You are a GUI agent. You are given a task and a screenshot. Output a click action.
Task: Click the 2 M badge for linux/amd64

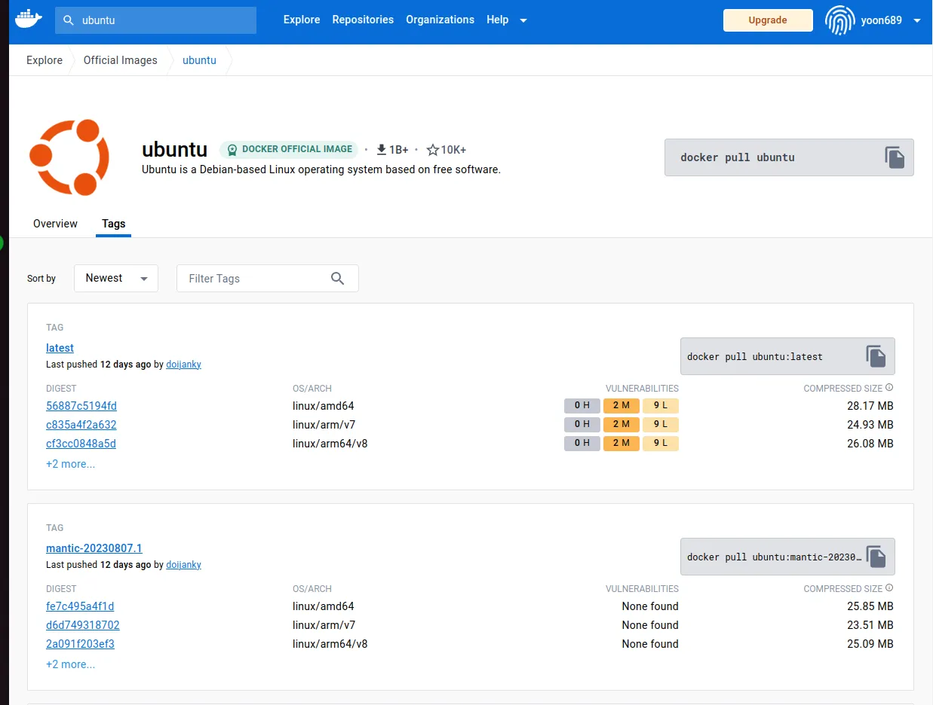coord(621,405)
